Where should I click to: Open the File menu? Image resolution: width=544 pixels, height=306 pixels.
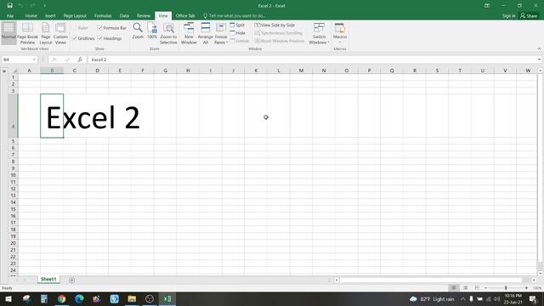click(x=10, y=15)
